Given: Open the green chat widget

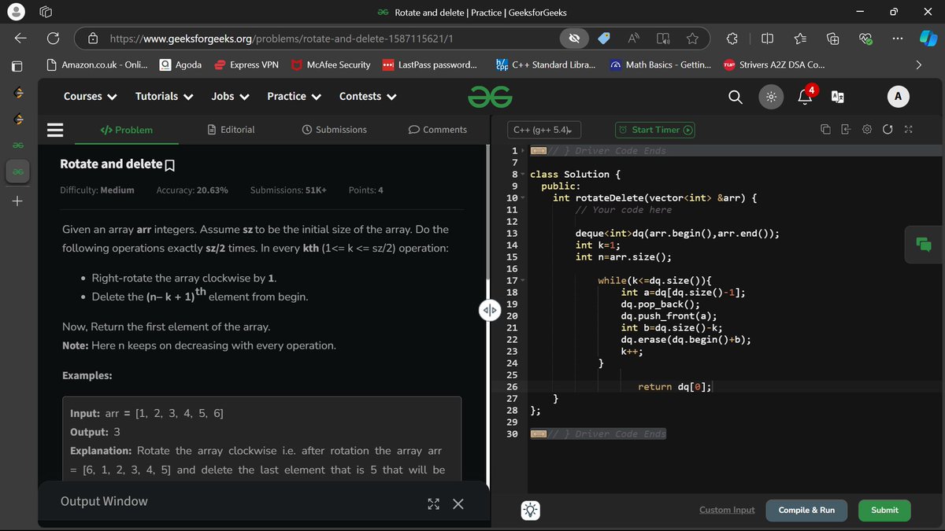Looking at the screenshot, I should pyautogui.click(x=924, y=244).
